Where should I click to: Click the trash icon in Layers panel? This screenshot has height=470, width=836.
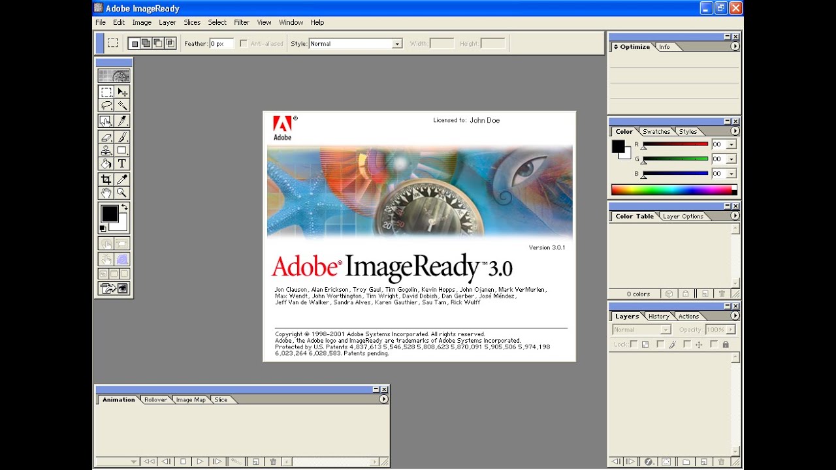(x=722, y=462)
